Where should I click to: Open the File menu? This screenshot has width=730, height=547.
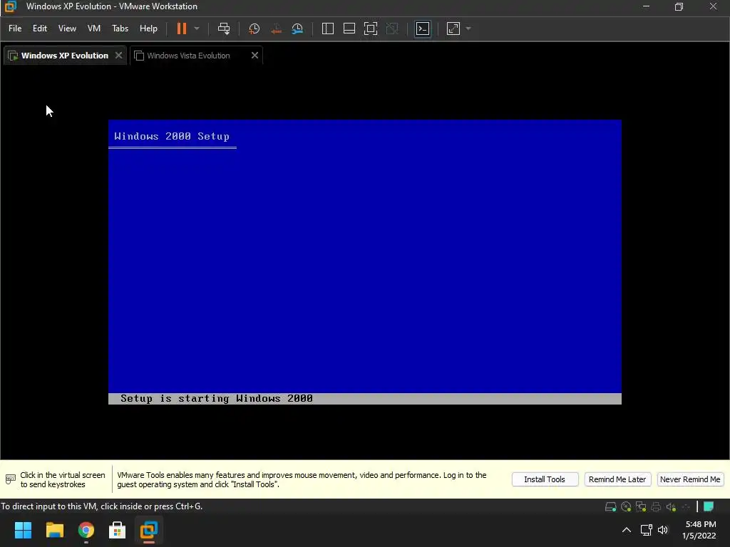pos(15,28)
